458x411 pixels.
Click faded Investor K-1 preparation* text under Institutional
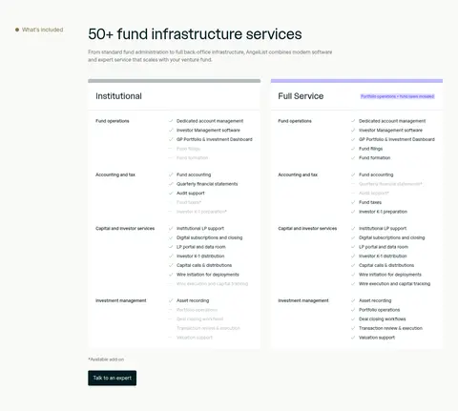click(201, 212)
